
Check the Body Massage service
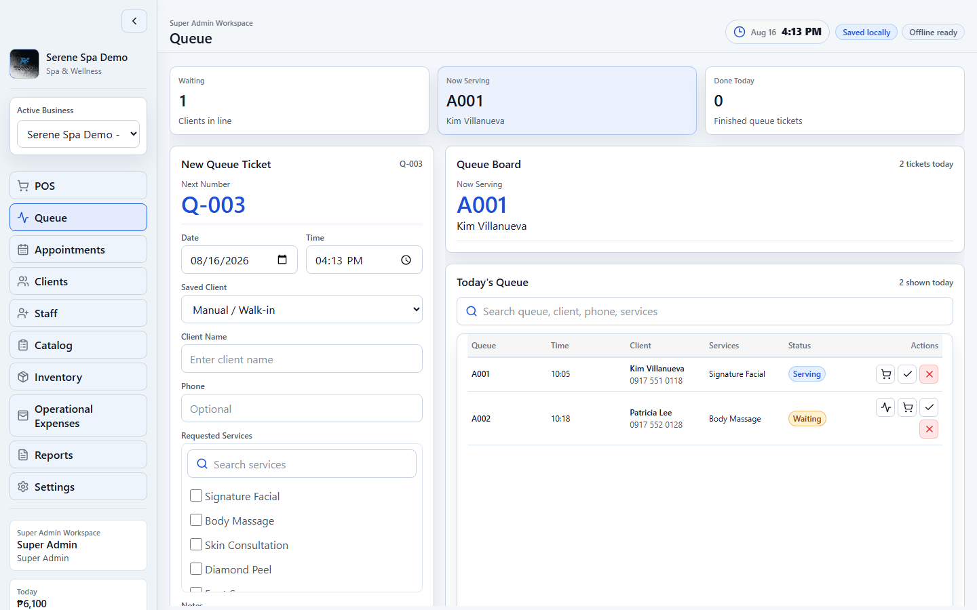(196, 520)
